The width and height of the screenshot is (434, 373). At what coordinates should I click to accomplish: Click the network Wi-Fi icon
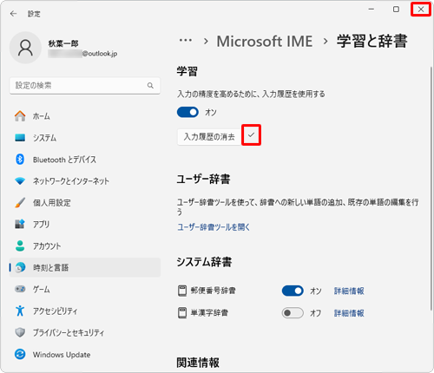tap(20, 181)
